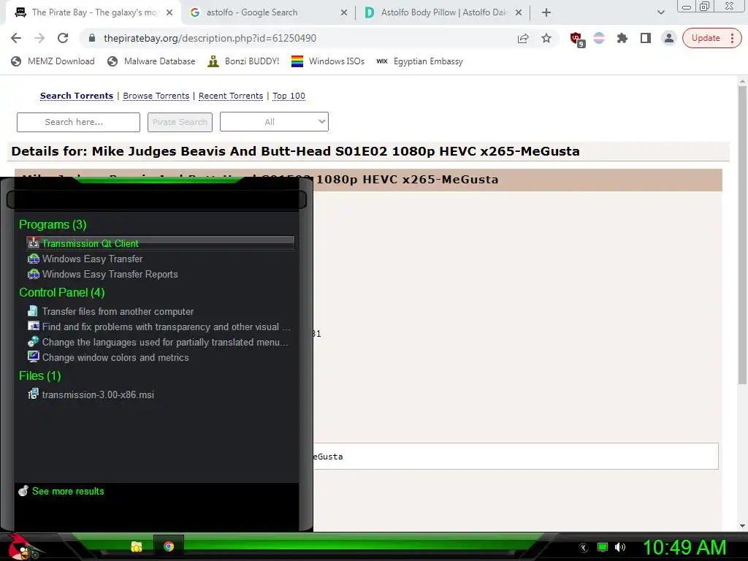This screenshot has height=561, width=748.
Task: Launch Transmission Qt Client from Start menu
Action: point(160,243)
